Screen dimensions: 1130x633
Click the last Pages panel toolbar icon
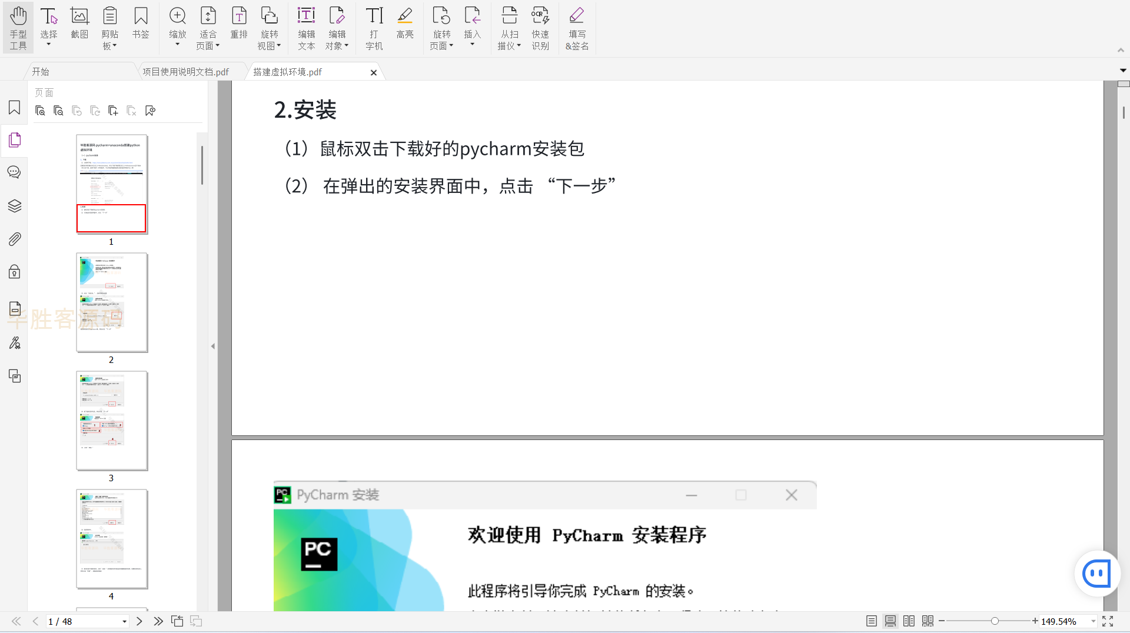click(x=150, y=111)
